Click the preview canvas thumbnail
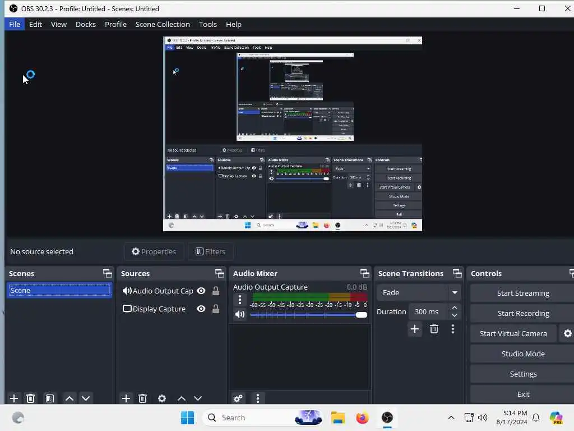Screen dimensions: 574x431 tap(292, 134)
